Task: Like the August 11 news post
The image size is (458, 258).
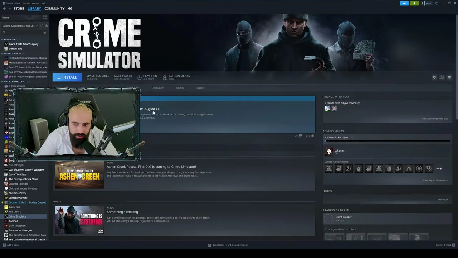Action: [312, 135]
